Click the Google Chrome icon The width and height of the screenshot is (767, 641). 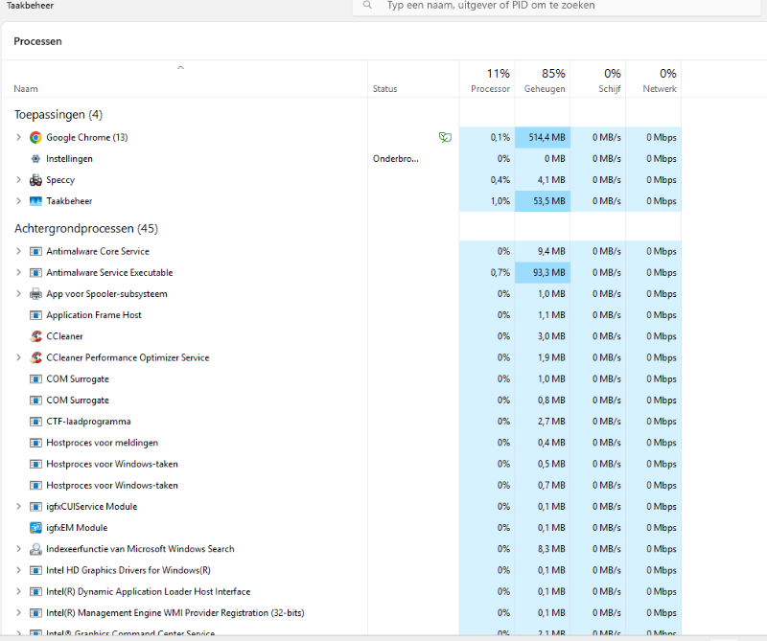pyautogui.click(x=36, y=138)
